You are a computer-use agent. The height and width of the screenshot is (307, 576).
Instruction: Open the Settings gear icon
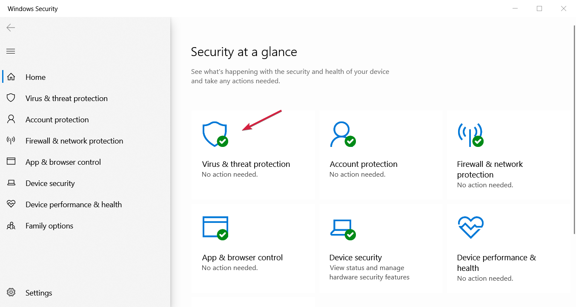(11, 293)
